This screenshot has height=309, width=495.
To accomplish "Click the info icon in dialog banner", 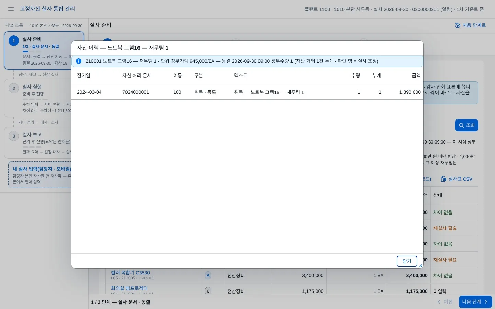I will pyautogui.click(x=79, y=61).
